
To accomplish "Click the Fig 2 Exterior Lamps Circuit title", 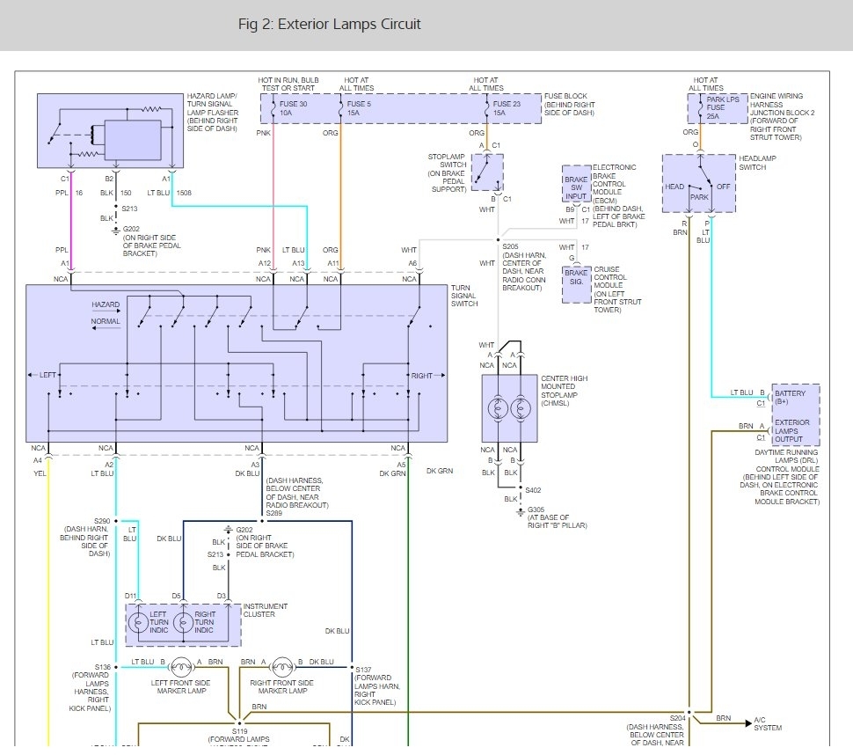I will pos(330,24).
